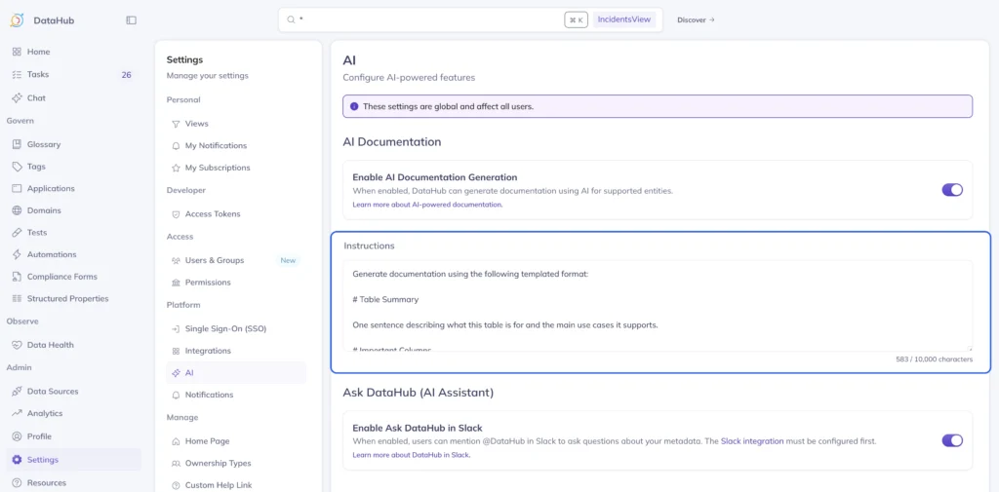Click inside the Instructions text area
999x492 pixels.
pos(658,306)
